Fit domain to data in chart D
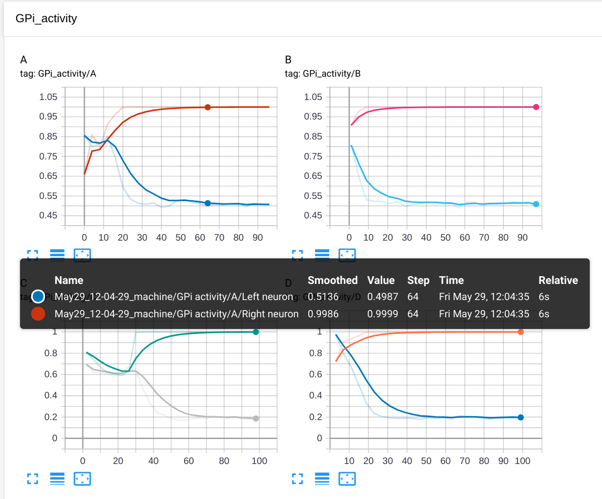602x499 pixels. (347, 478)
